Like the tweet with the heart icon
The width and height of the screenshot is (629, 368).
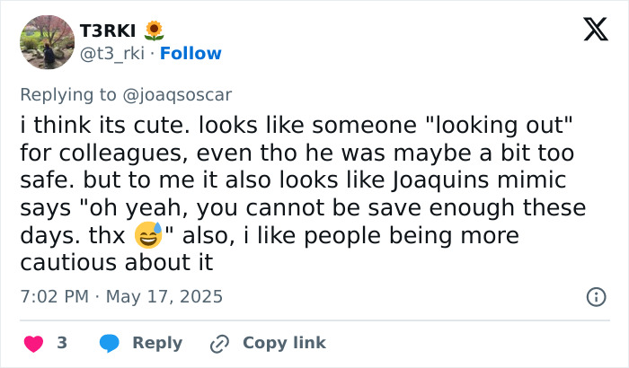[33, 343]
